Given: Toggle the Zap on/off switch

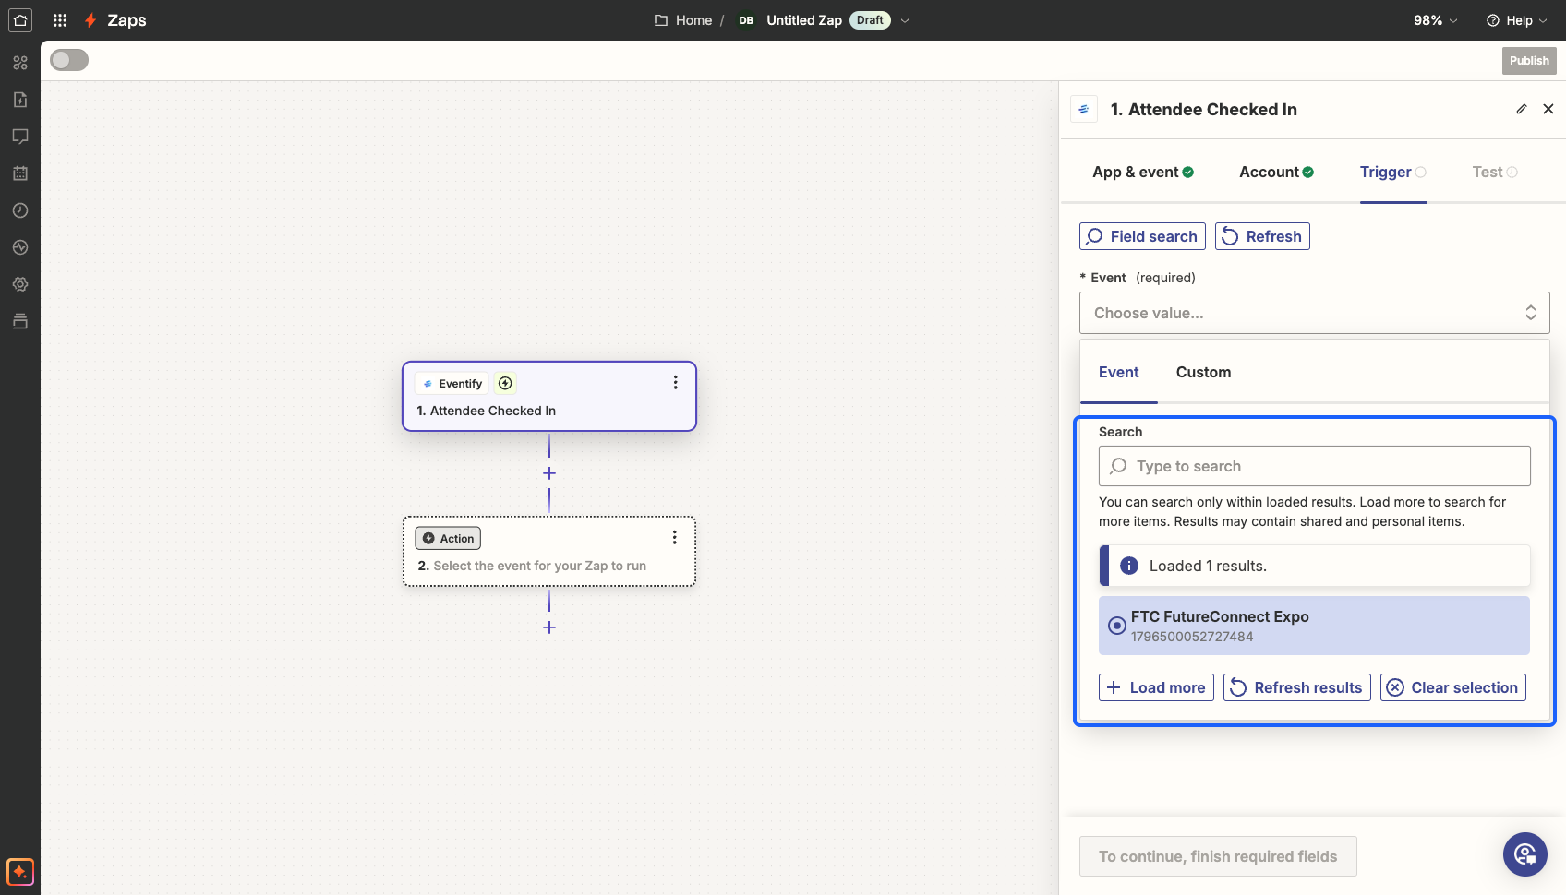Looking at the screenshot, I should click(x=69, y=60).
